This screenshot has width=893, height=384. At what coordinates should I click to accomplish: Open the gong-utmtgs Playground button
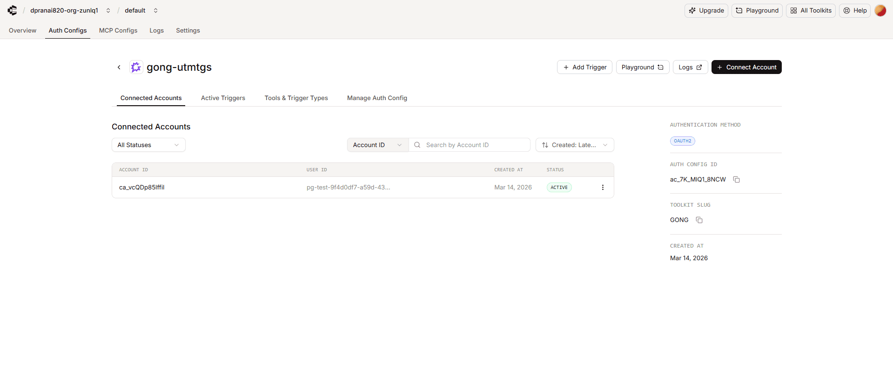point(643,67)
